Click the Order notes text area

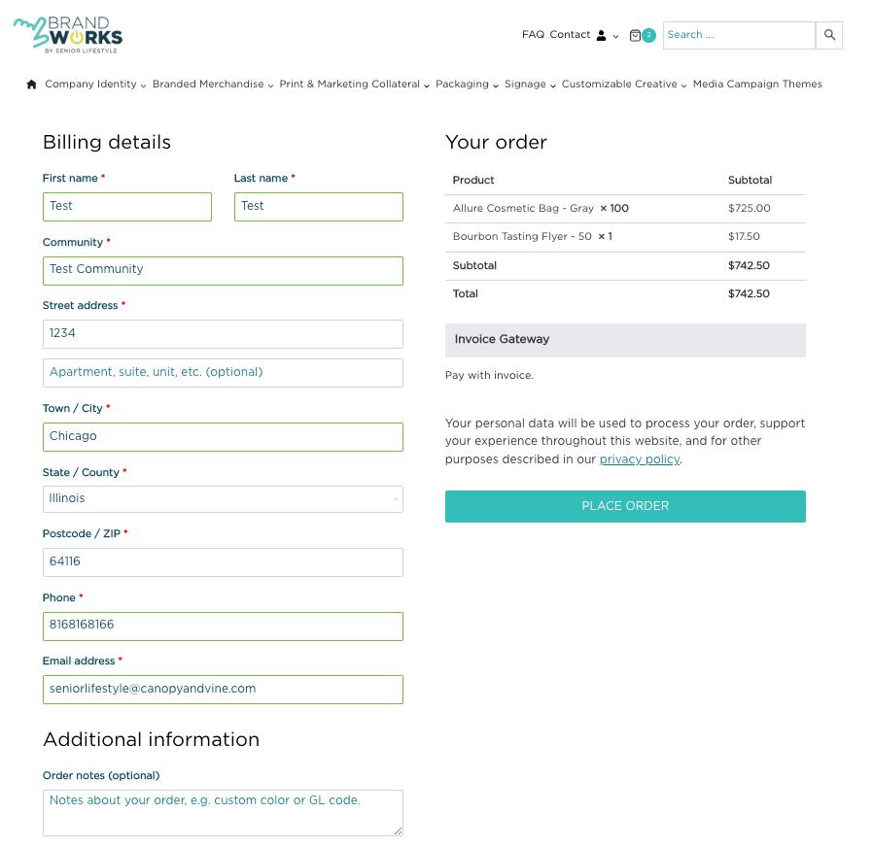[223, 813]
